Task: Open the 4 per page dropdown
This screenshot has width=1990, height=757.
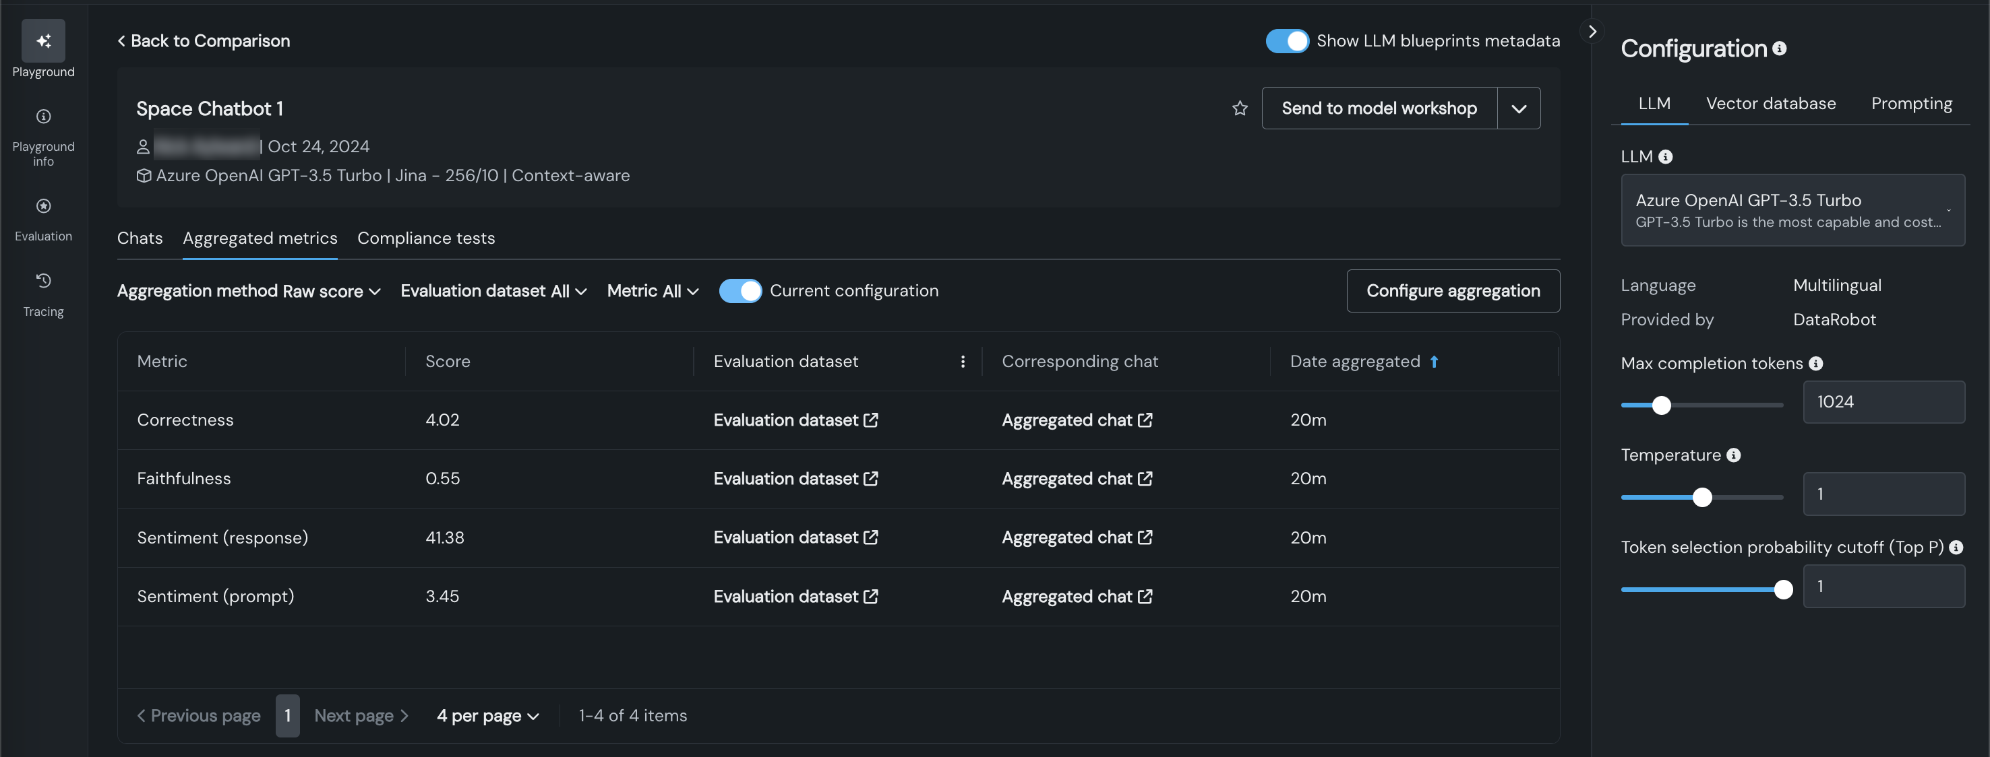Action: point(487,716)
